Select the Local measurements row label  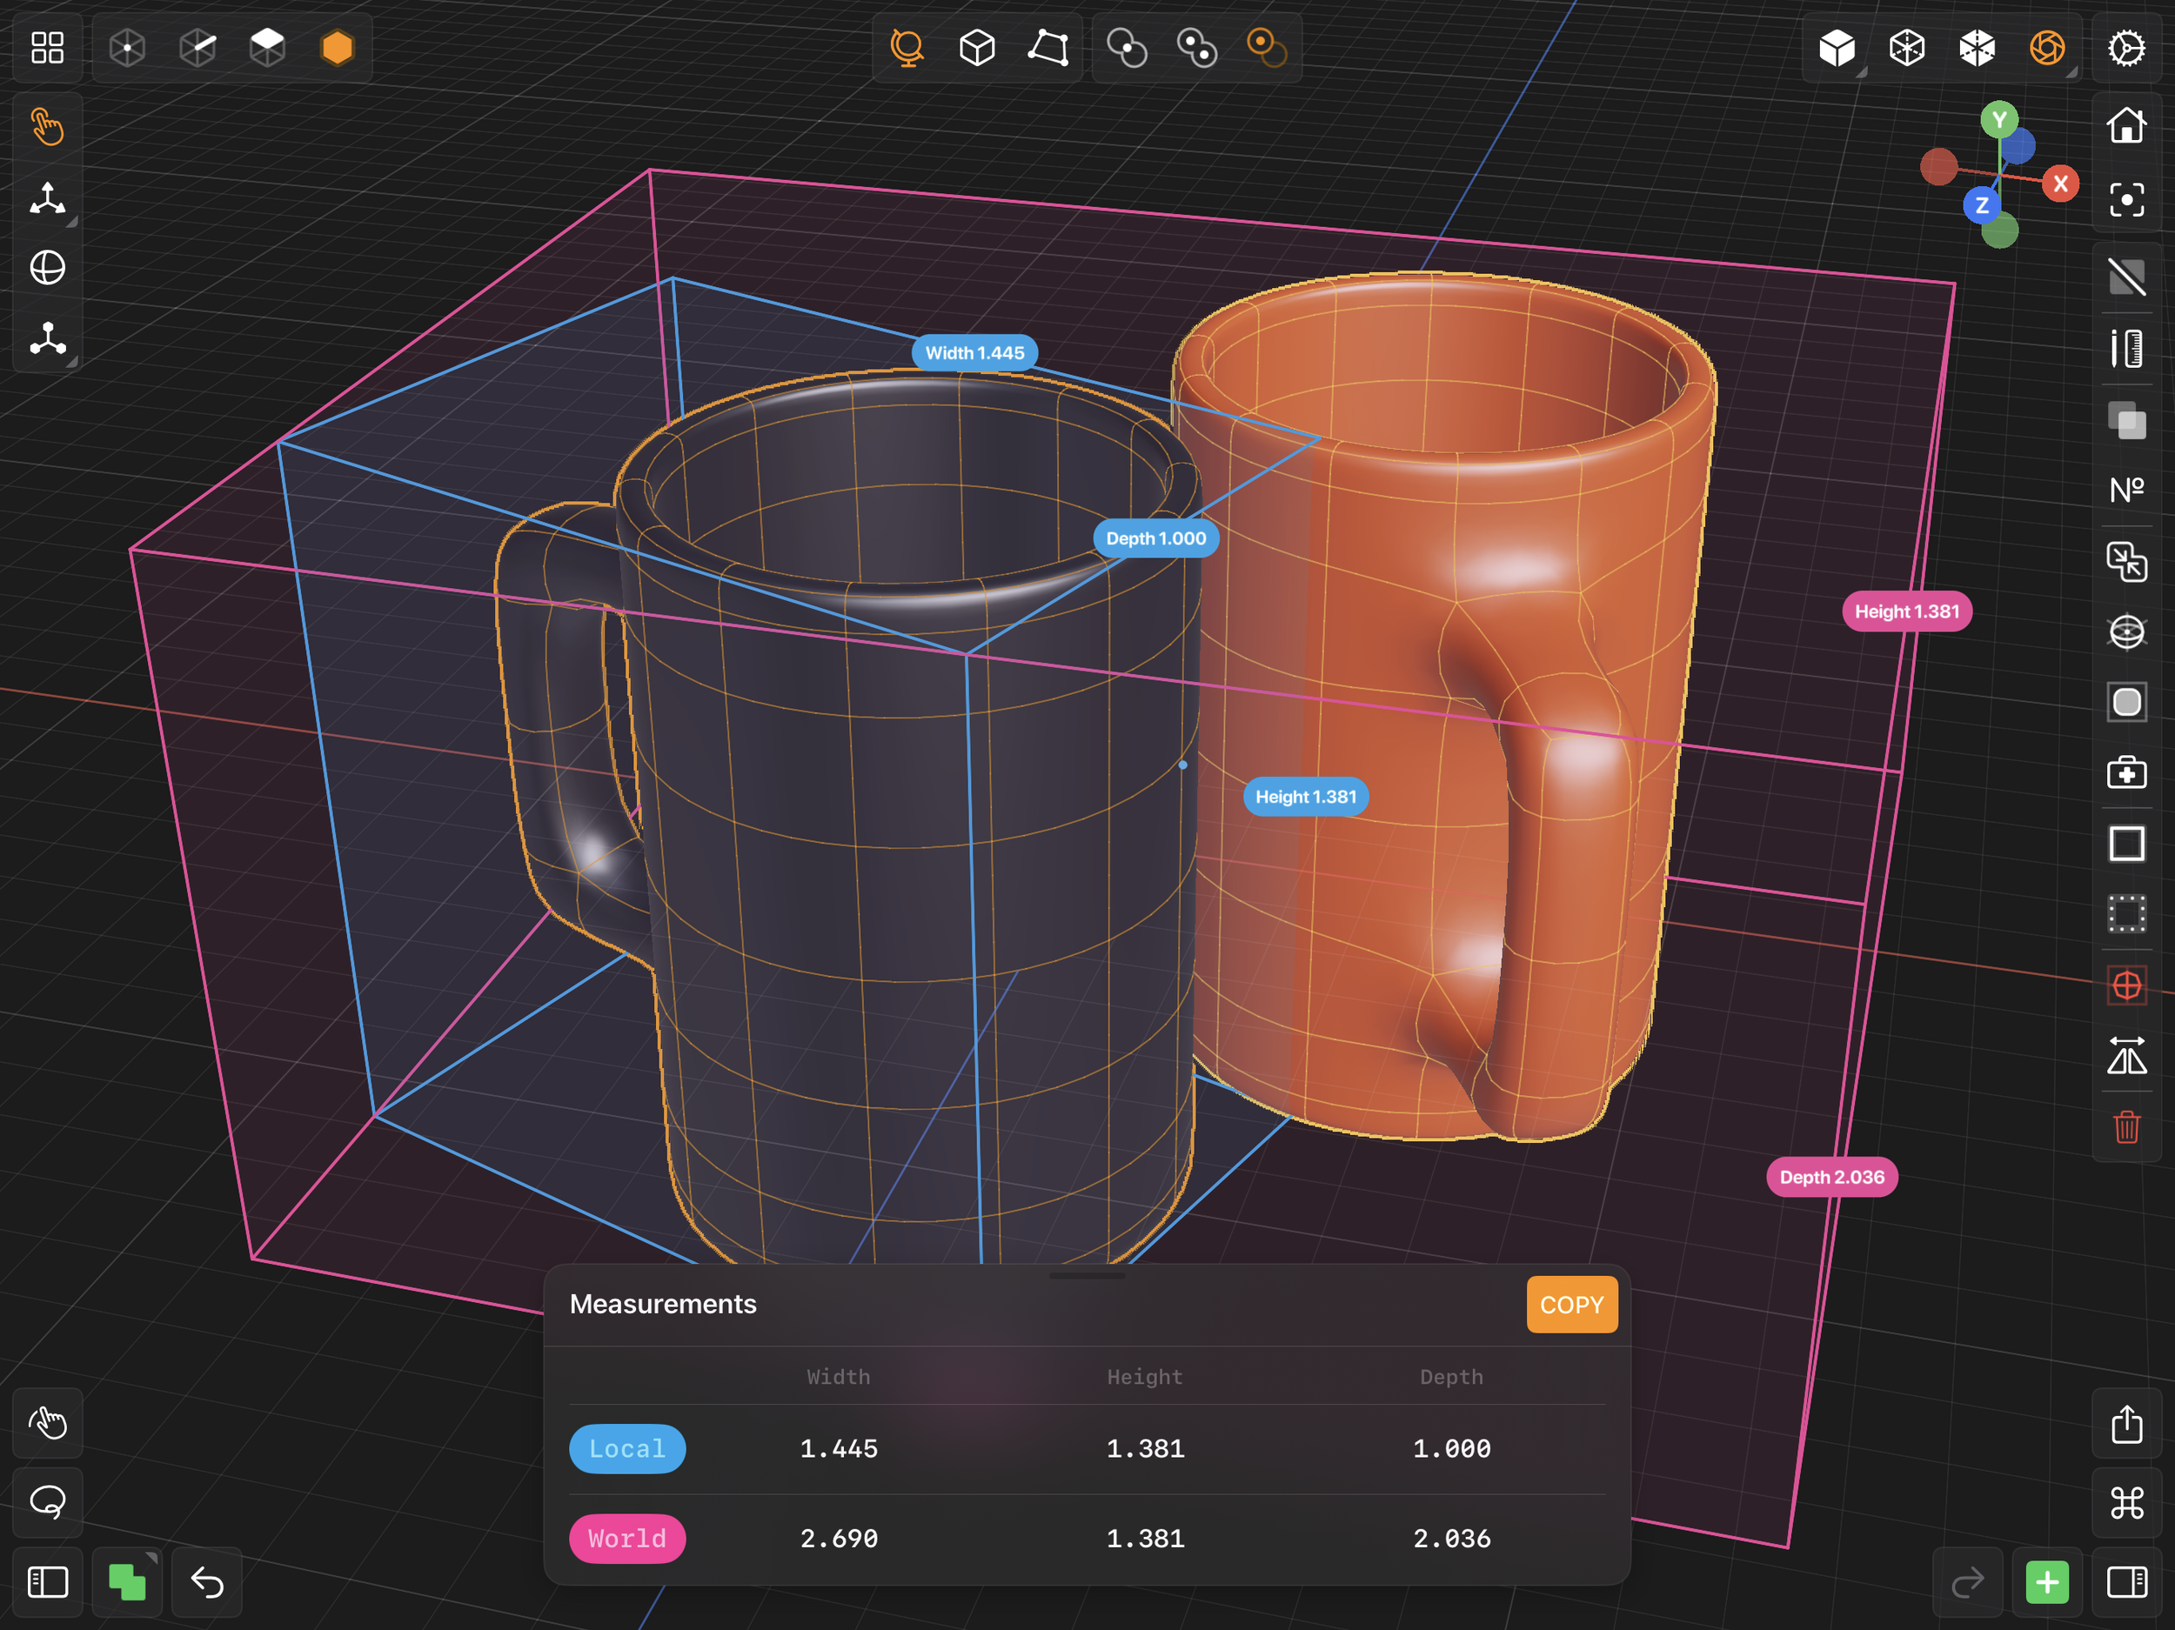tap(627, 1448)
